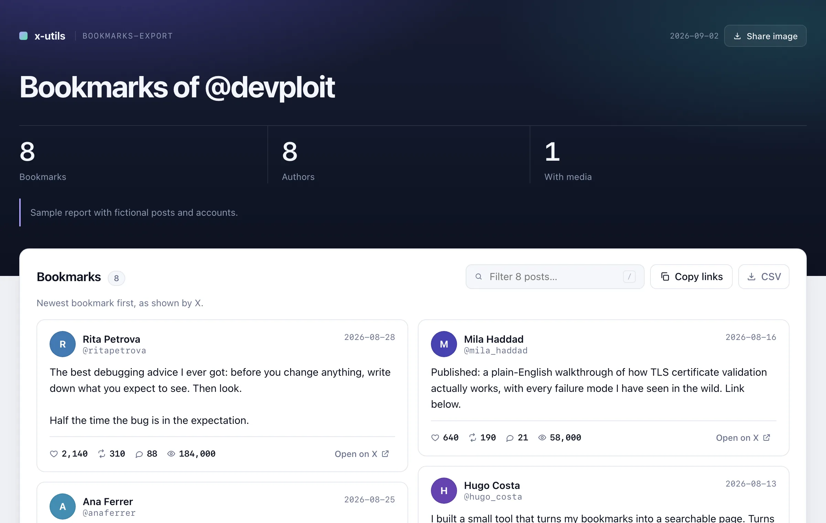The width and height of the screenshot is (826, 523).
Task: Click the heart icon on Mila Haddad's post
Action: tap(435, 438)
